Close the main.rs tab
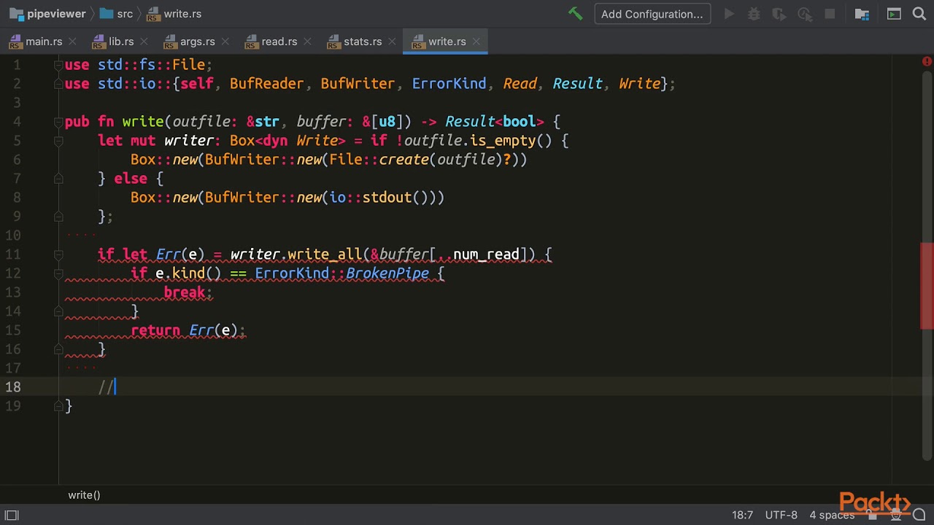This screenshot has height=525, width=934. (72, 42)
